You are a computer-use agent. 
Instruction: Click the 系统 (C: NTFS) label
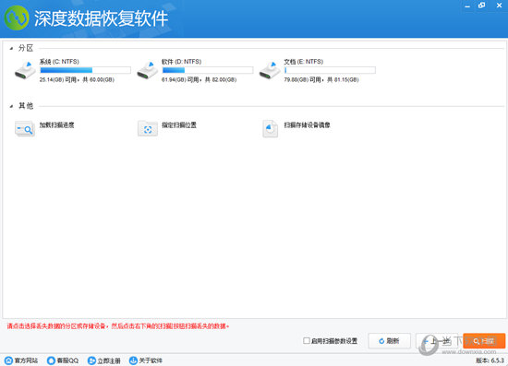pos(59,62)
